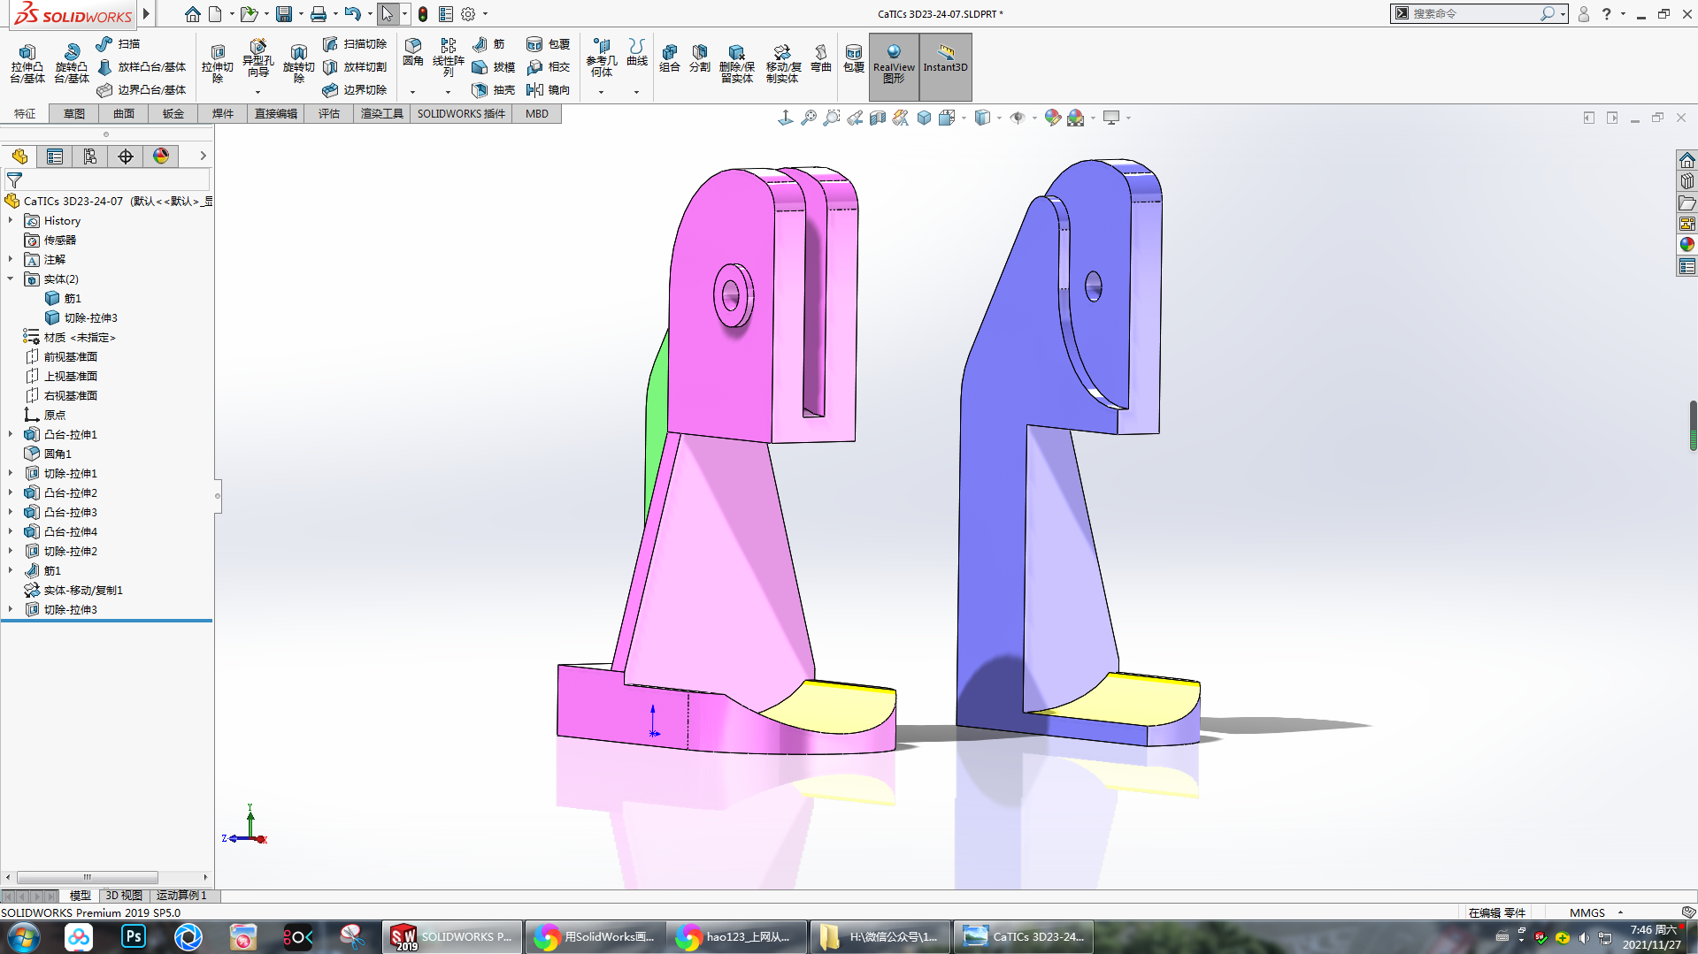Switch to the DimXpertManager panel tab
Viewport: 1698px width, 954px height.
(x=126, y=156)
